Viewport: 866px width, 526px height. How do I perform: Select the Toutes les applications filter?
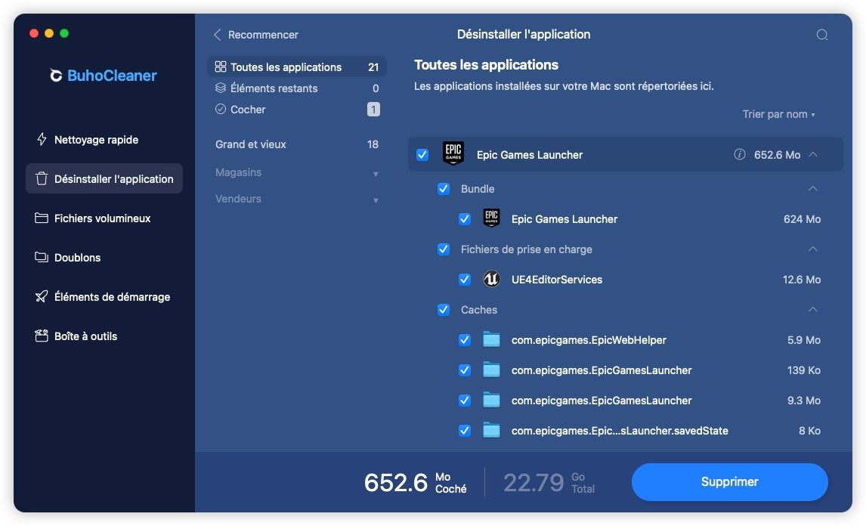296,67
